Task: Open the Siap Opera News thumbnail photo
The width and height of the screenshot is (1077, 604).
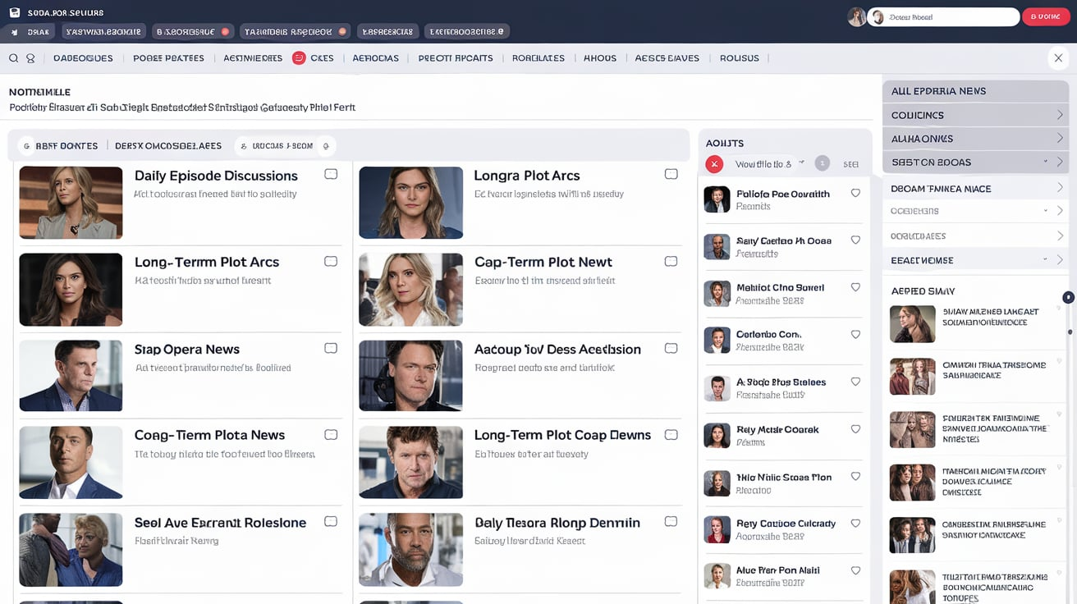Action: pos(71,376)
